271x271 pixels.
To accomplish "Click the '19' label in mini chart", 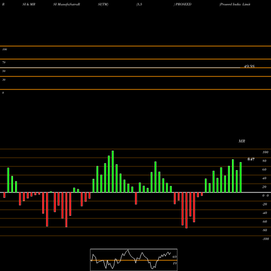I will [175, 263].
